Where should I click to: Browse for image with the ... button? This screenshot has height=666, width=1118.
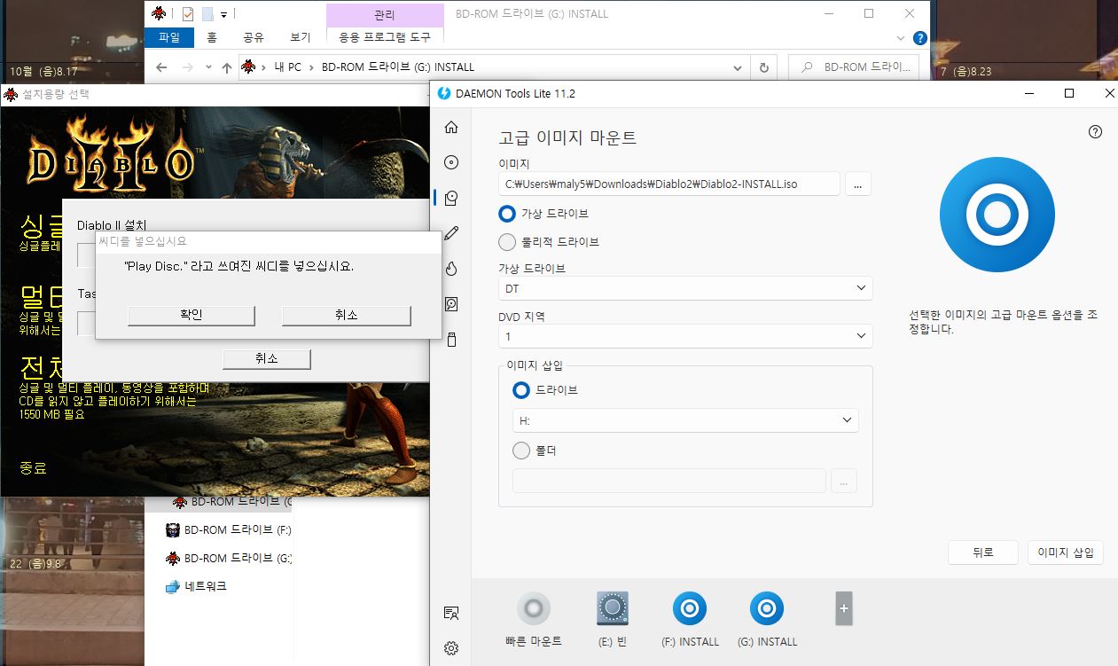pyautogui.click(x=858, y=184)
